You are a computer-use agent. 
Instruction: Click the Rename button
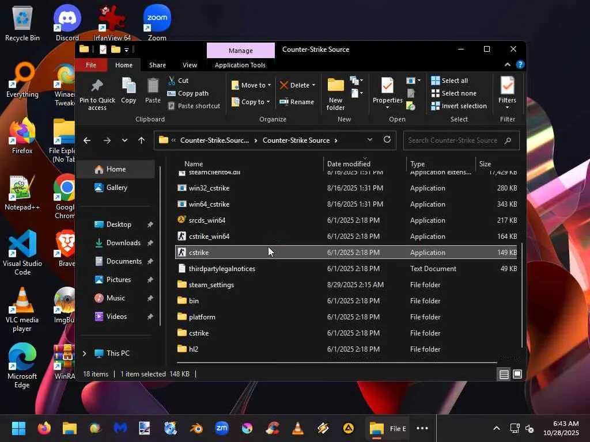[x=297, y=102]
